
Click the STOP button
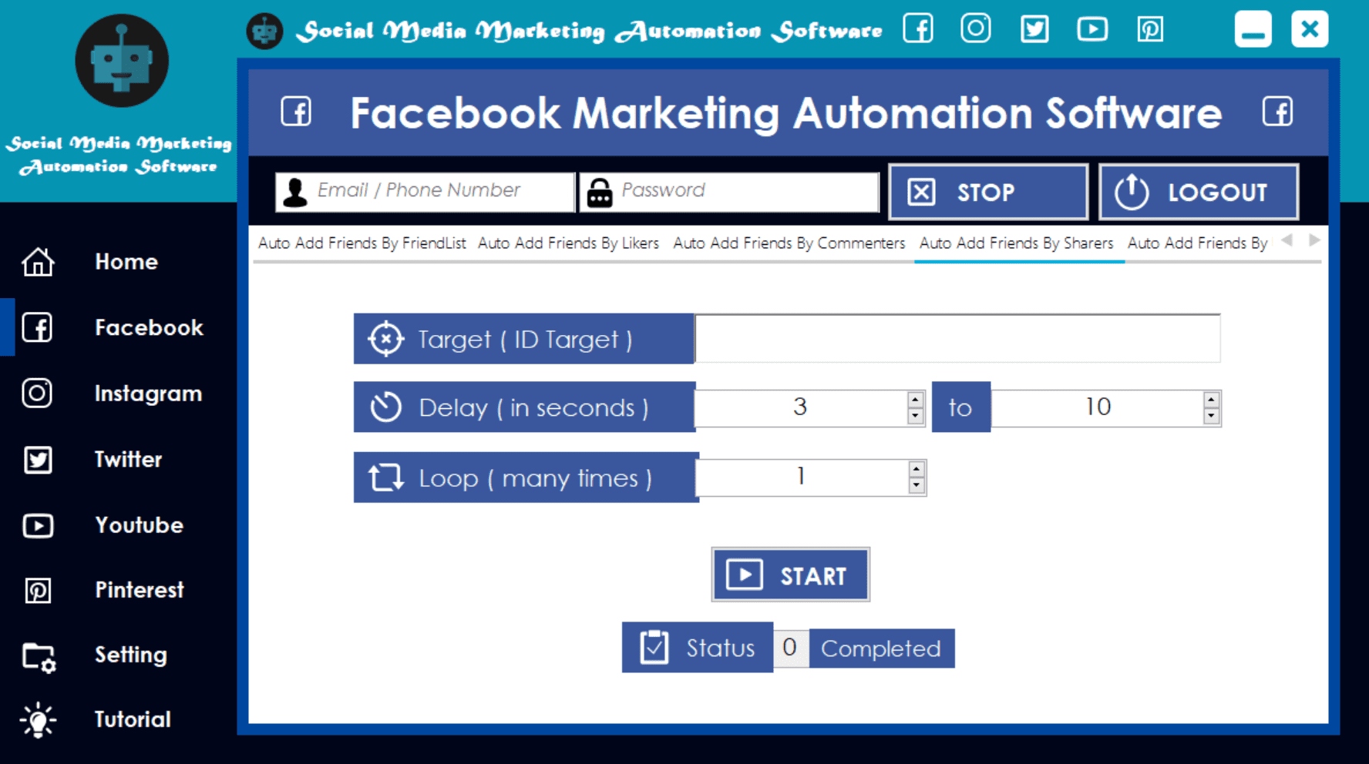click(x=987, y=192)
